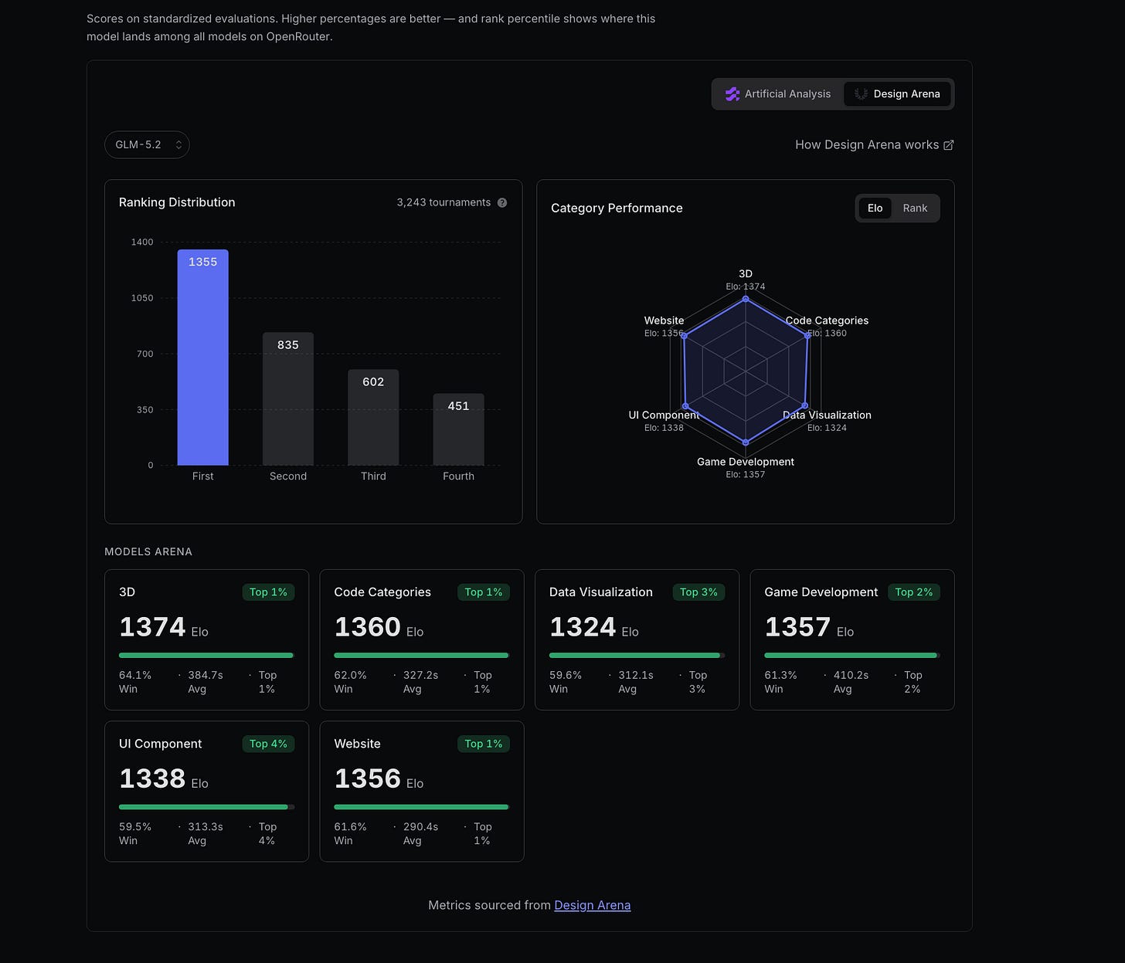1125x963 pixels.
Task: Click the First place bar showing 1355
Action: coord(203,358)
